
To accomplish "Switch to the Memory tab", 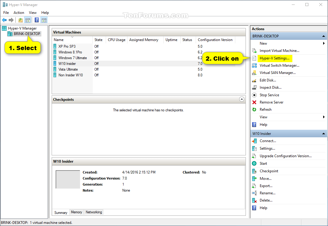I will [76, 212].
